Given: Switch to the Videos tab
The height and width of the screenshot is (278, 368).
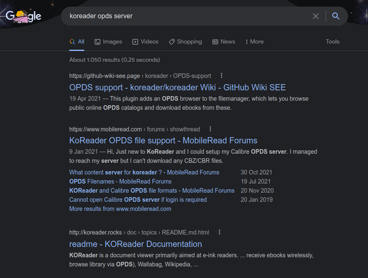Looking at the screenshot, I should (145, 42).
